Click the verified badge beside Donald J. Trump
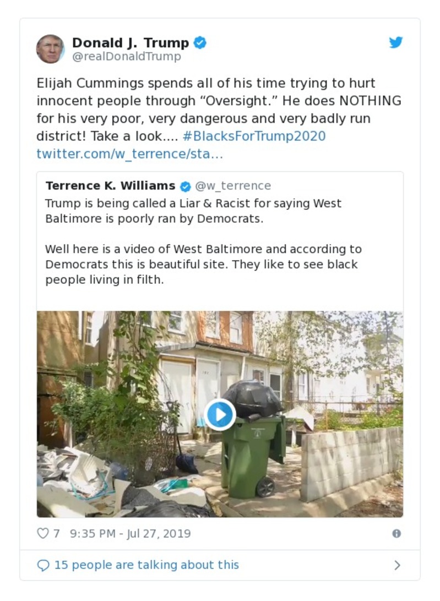The image size is (440, 601). coord(200,43)
